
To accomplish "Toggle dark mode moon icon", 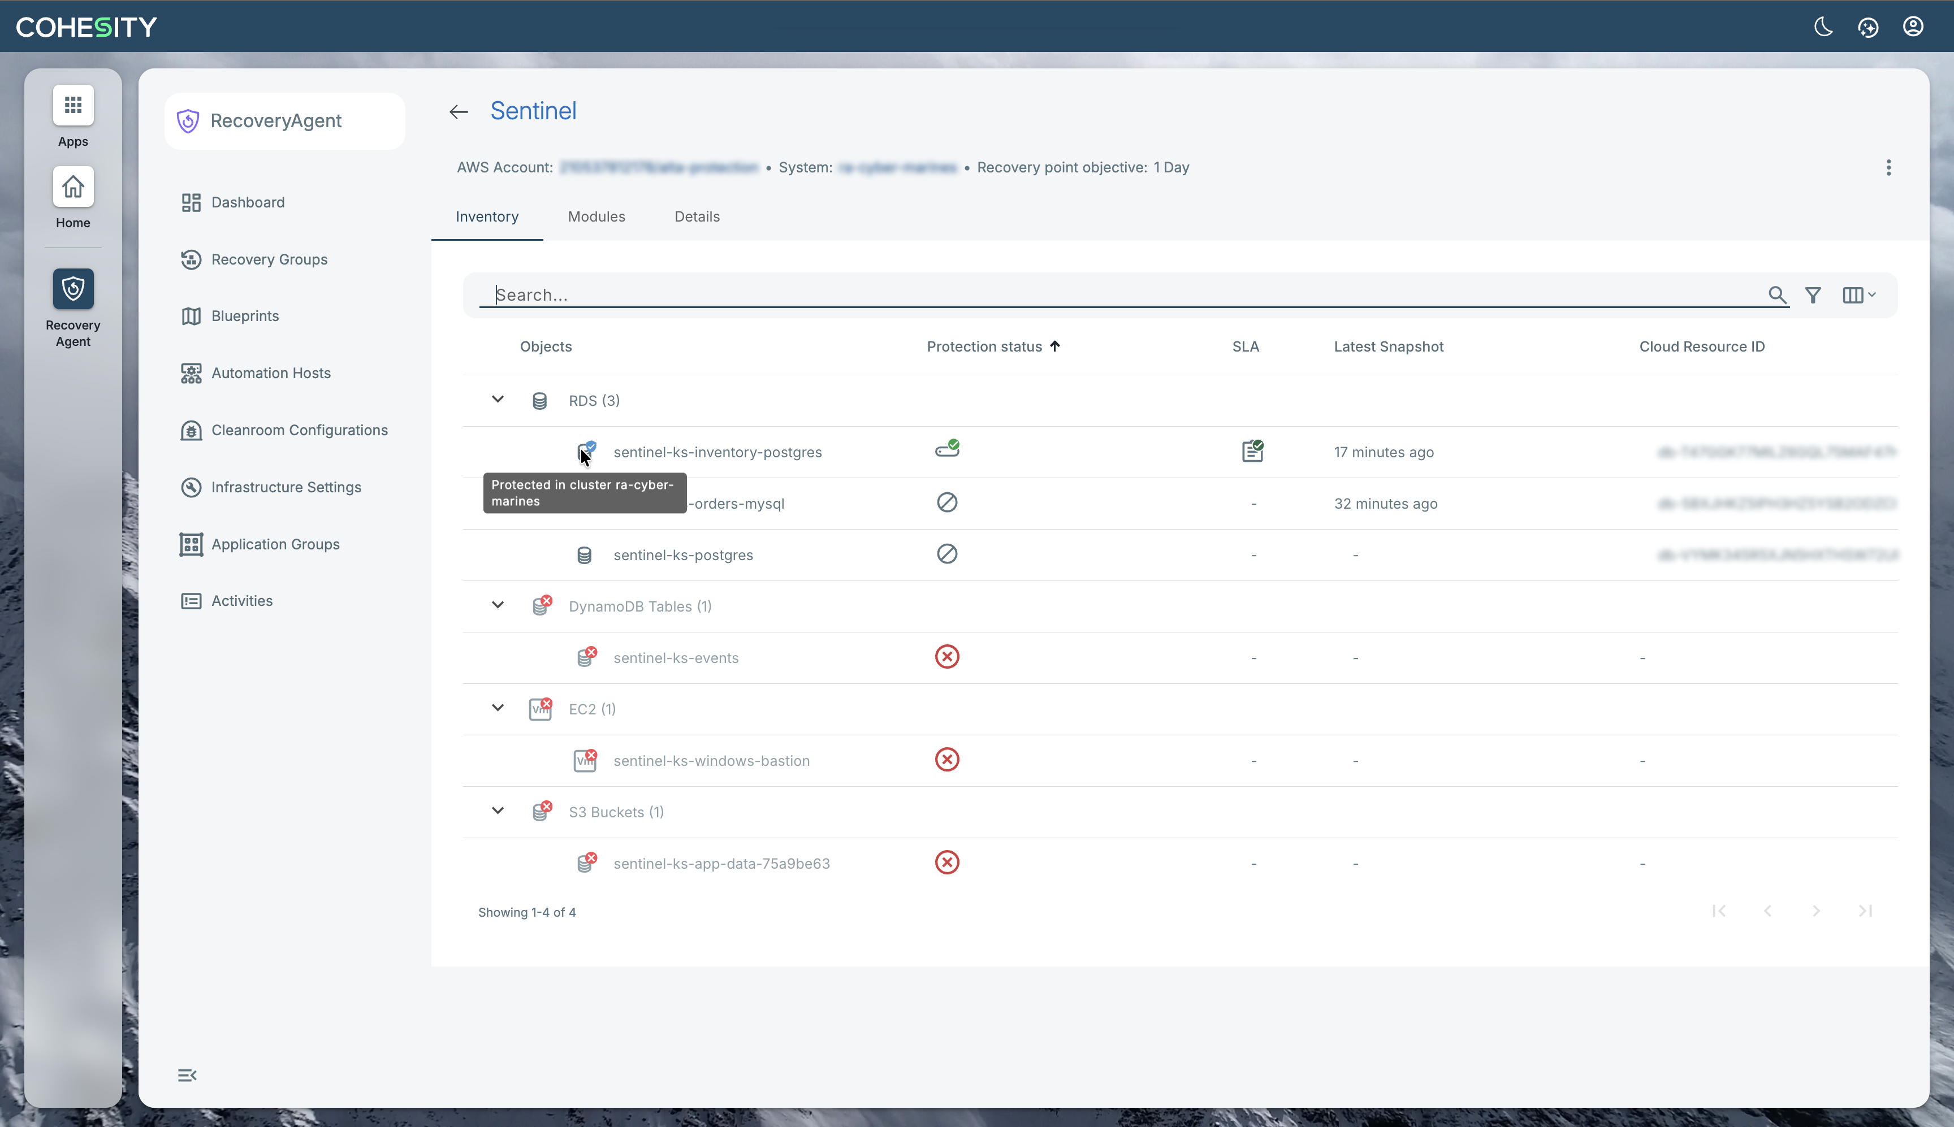I will pyautogui.click(x=1823, y=27).
